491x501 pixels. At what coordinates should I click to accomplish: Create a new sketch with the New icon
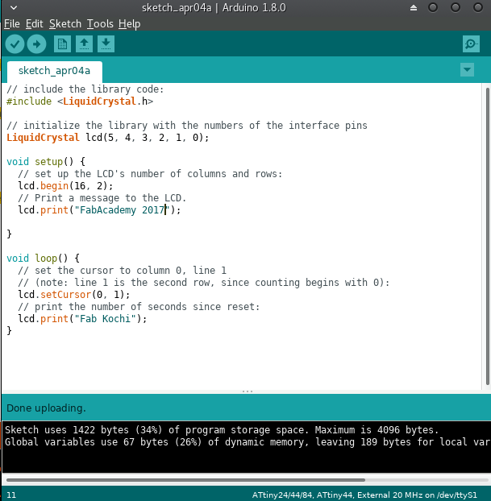click(x=62, y=43)
